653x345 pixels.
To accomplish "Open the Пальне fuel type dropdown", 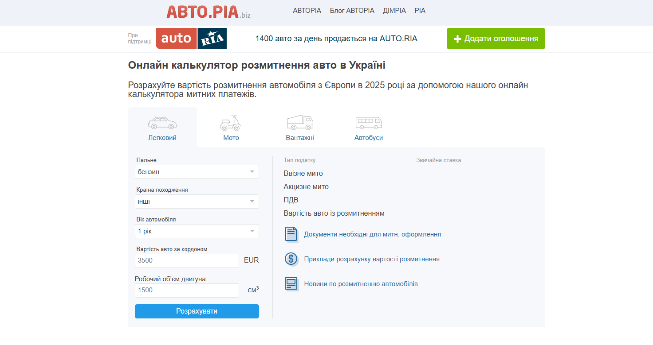I will pyautogui.click(x=197, y=172).
